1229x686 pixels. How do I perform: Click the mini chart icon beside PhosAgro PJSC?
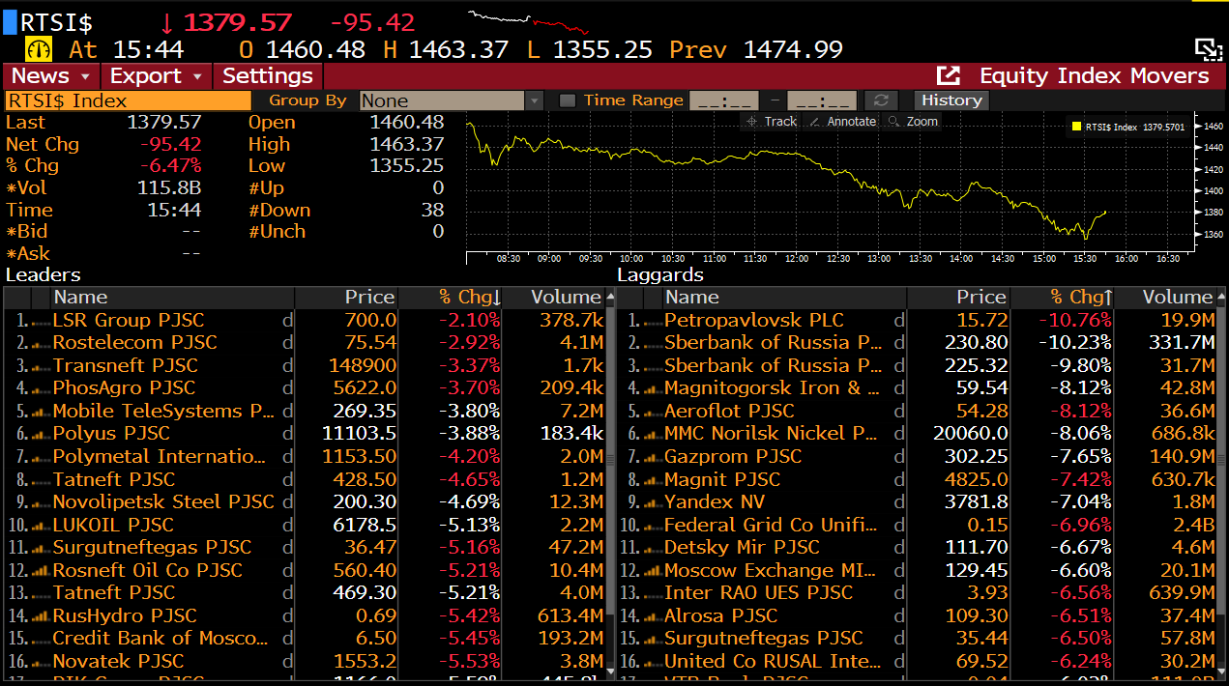[41, 388]
